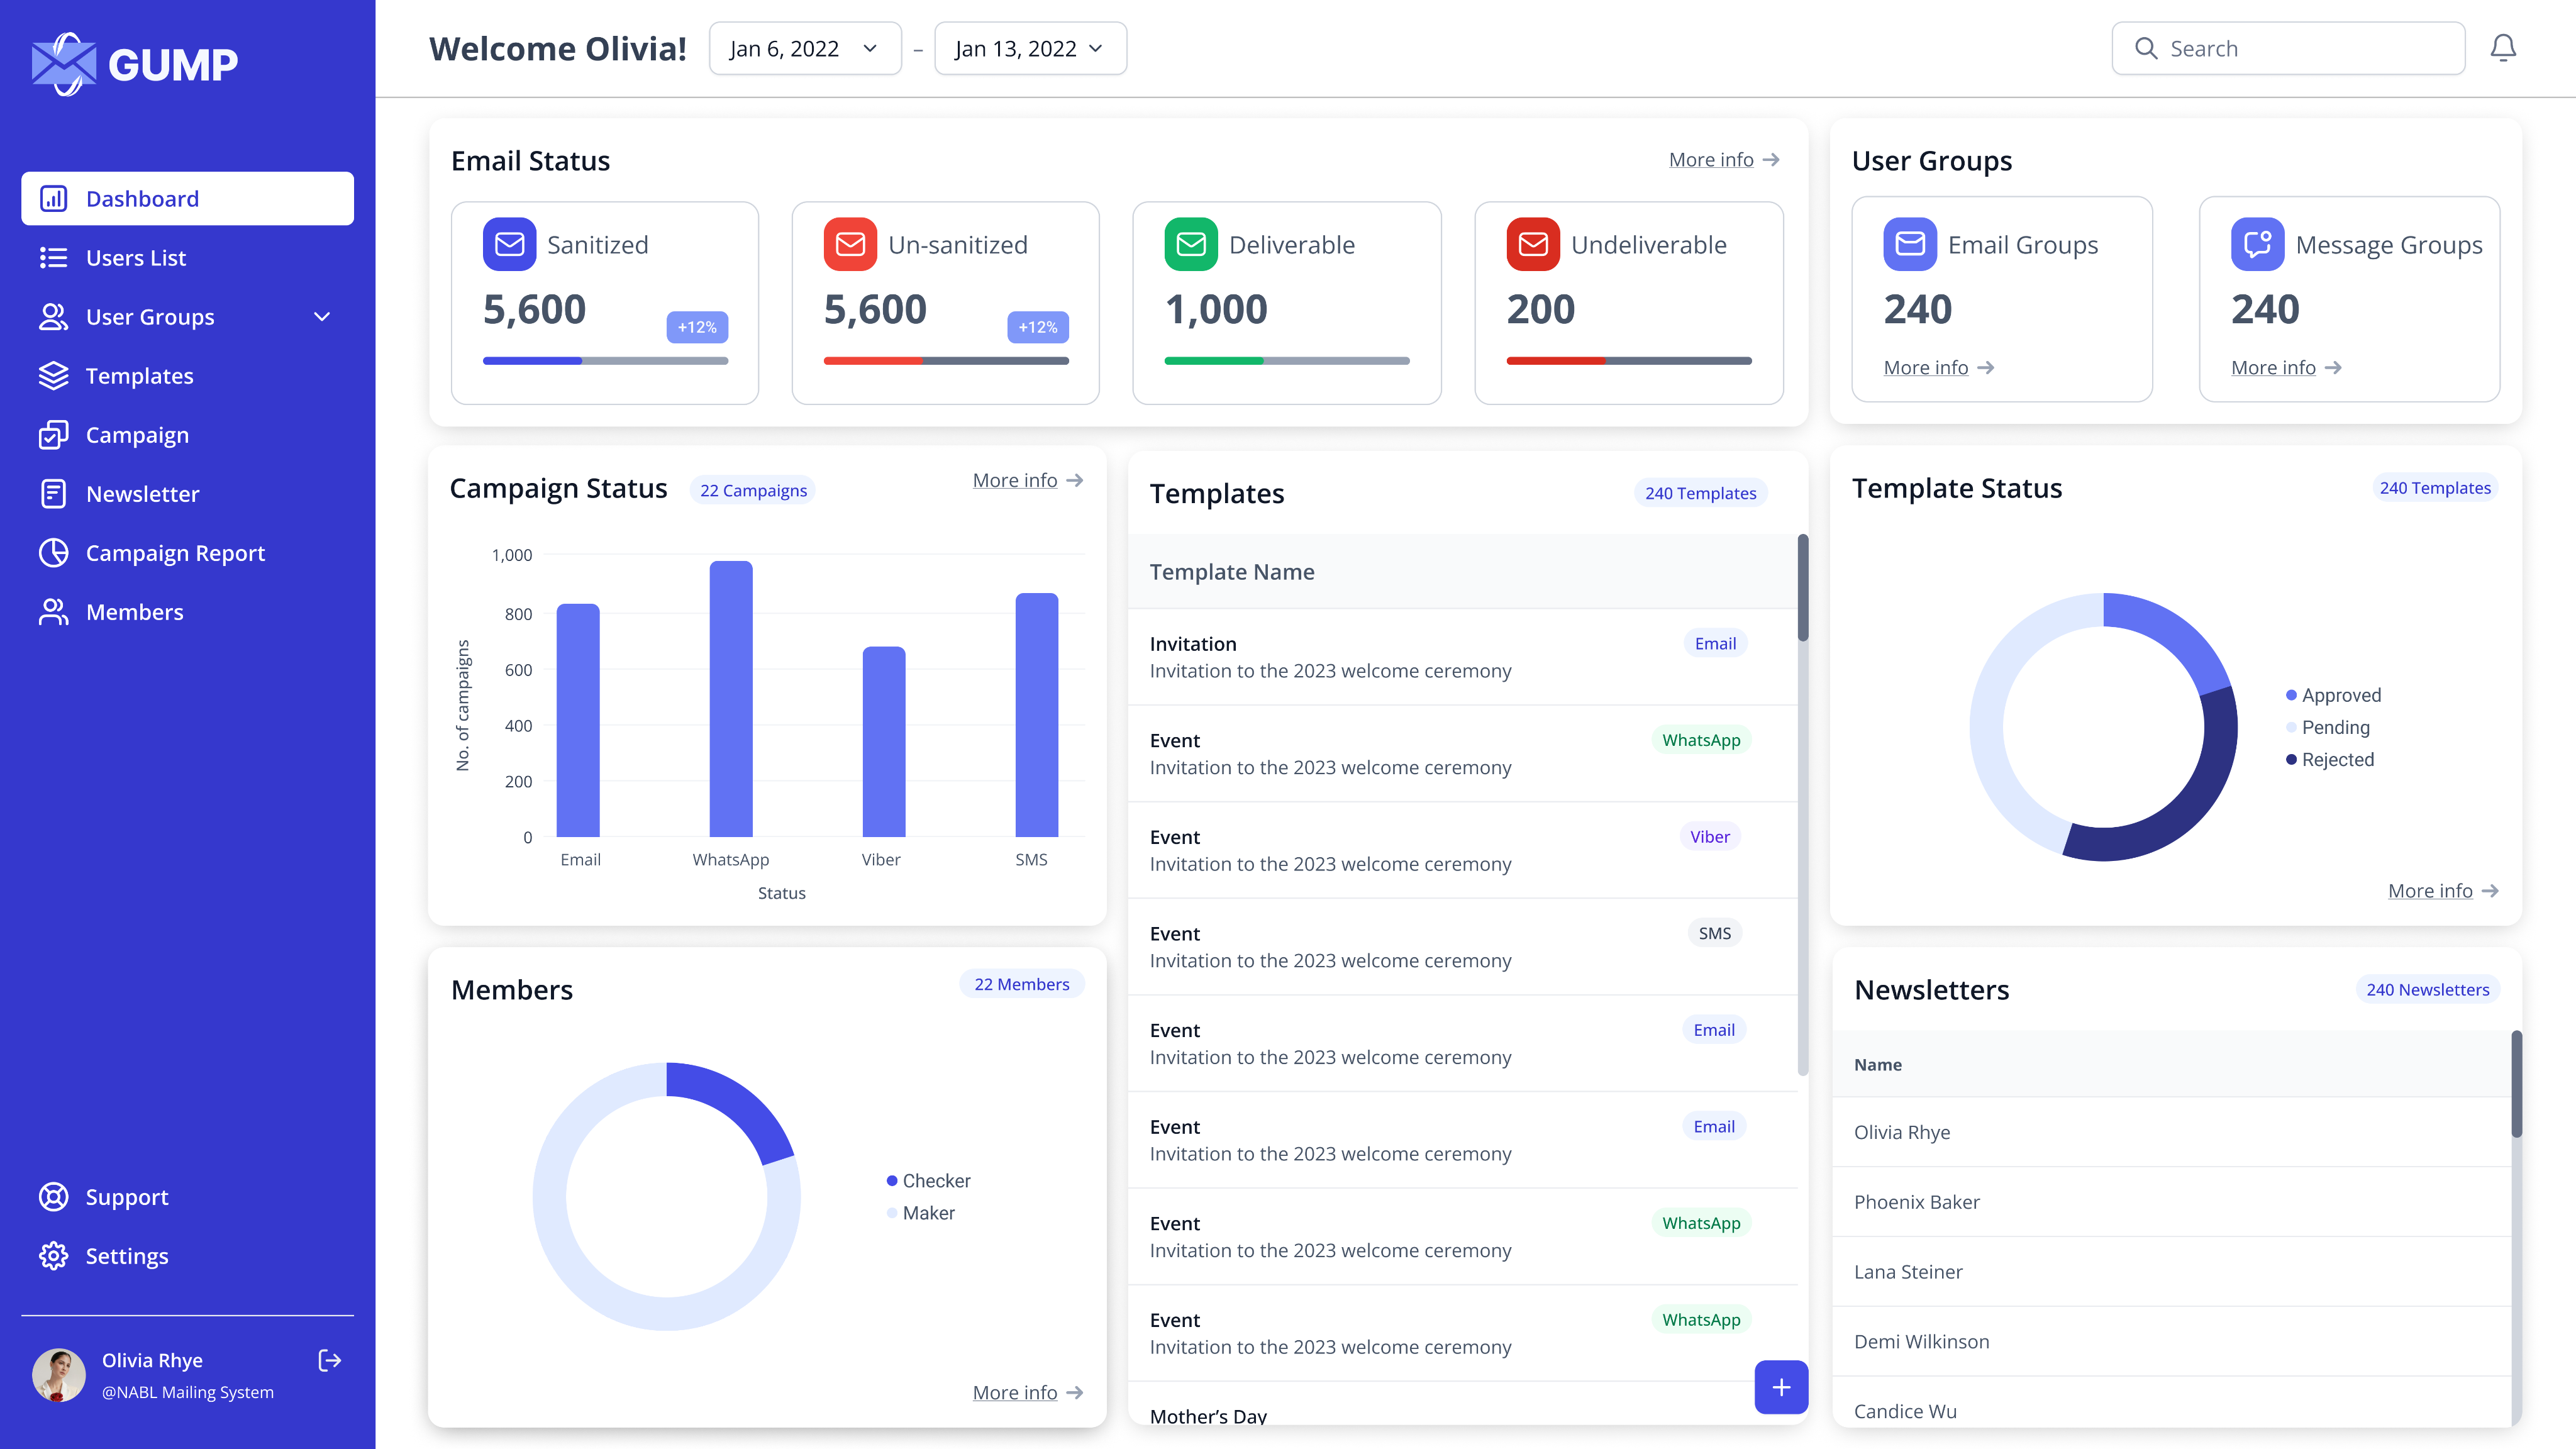Click the Campaign sidebar icon

53,435
